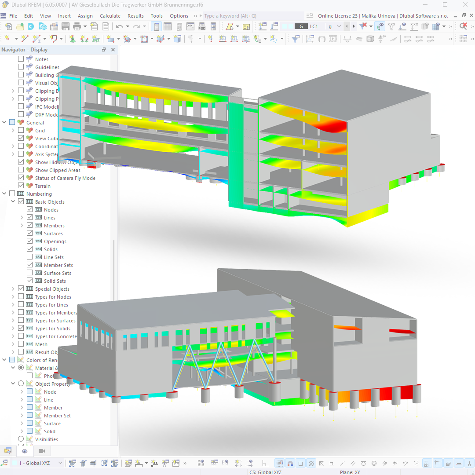Play the result animation icon
The width and height of the screenshot is (475, 475).
[x=333, y=38]
